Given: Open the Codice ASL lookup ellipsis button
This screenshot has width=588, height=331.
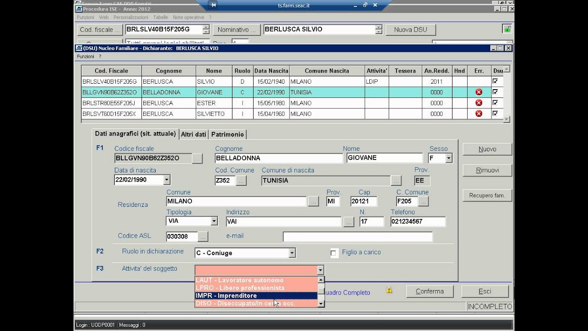Looking at the screenshot, I should pos(203,237).
